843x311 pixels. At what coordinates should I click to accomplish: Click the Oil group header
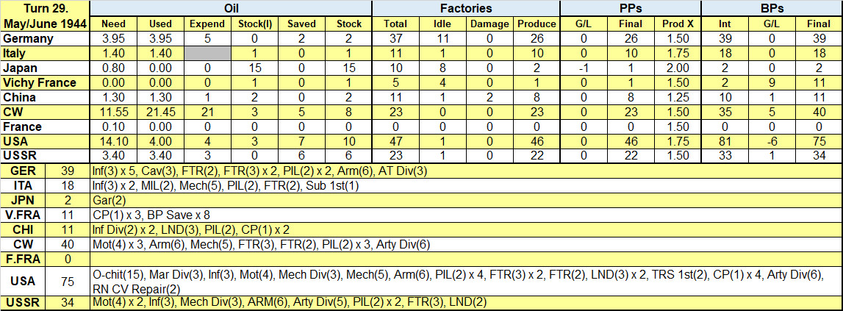click(x=232, y=9)
